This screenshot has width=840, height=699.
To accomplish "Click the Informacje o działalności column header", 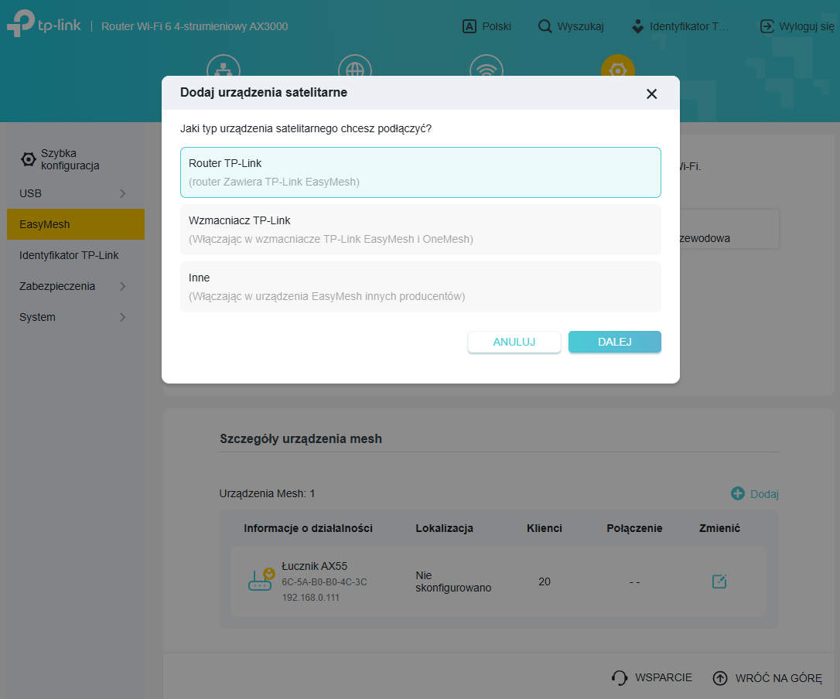I will pos(308,529).
